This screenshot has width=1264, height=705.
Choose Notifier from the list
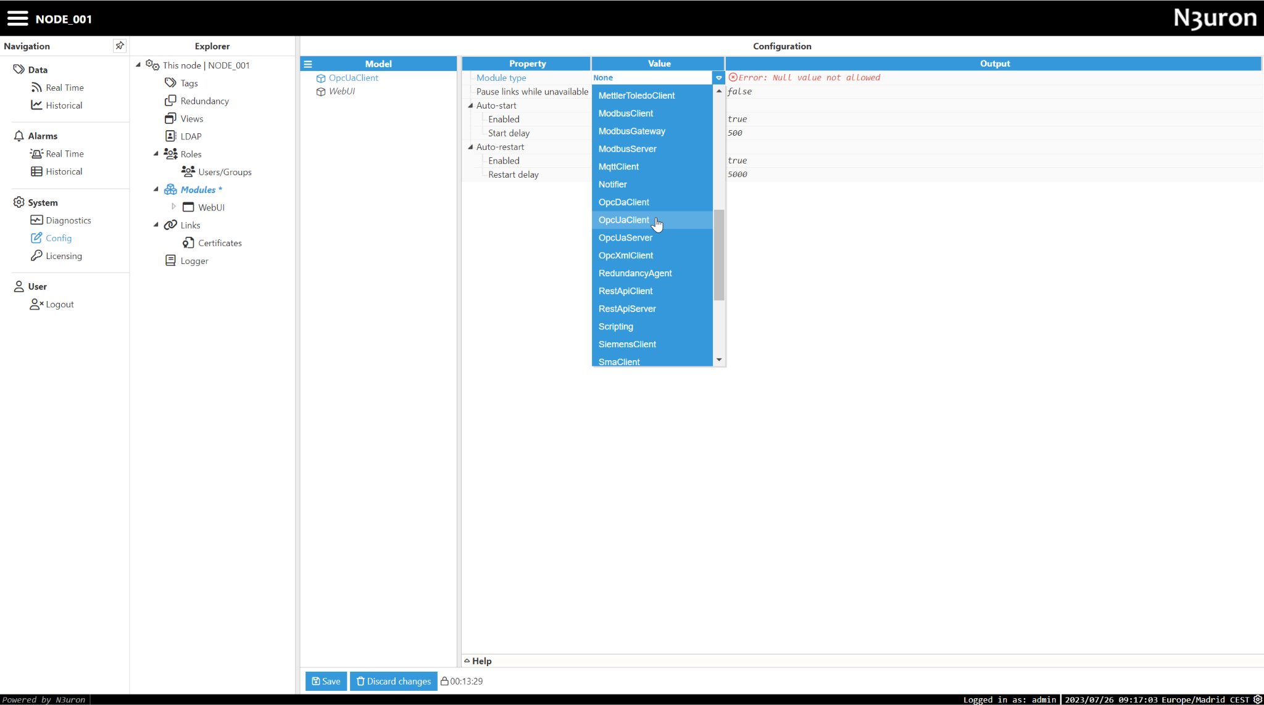click(x=652, y=184)
